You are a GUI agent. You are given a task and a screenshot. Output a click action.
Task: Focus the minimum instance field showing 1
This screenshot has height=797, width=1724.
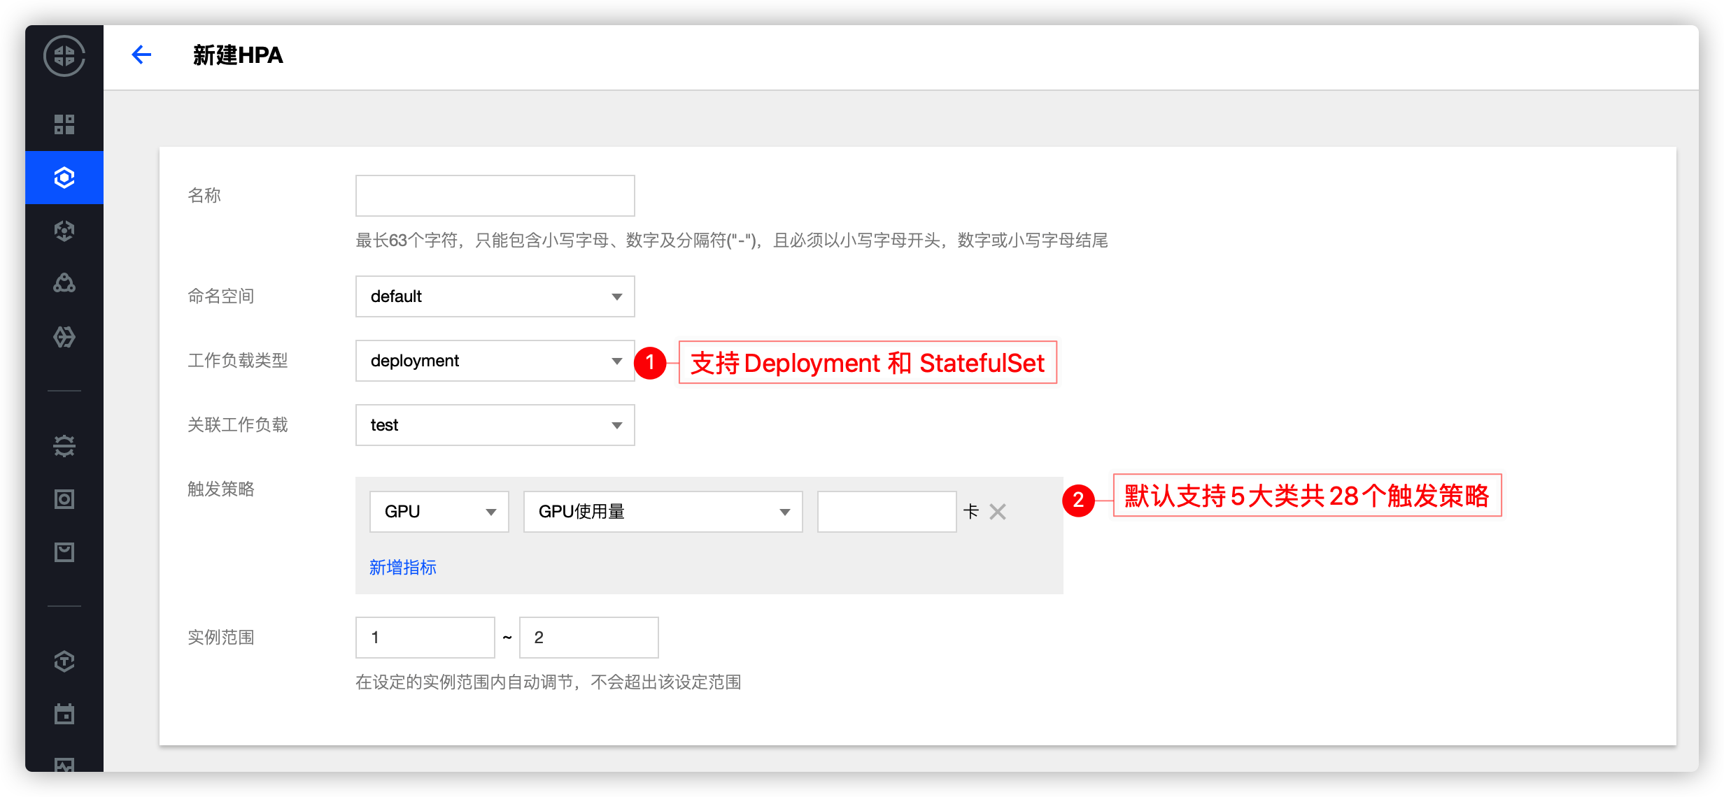click(425, 638)
